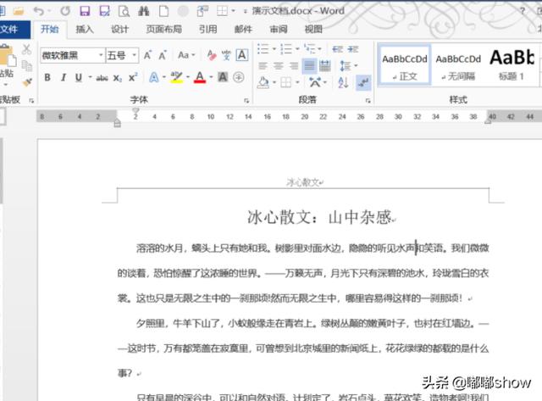Open phonetic guide 文 icon
Image resolution: width=542 pixels, height=401 pixels.
[226, 55]
